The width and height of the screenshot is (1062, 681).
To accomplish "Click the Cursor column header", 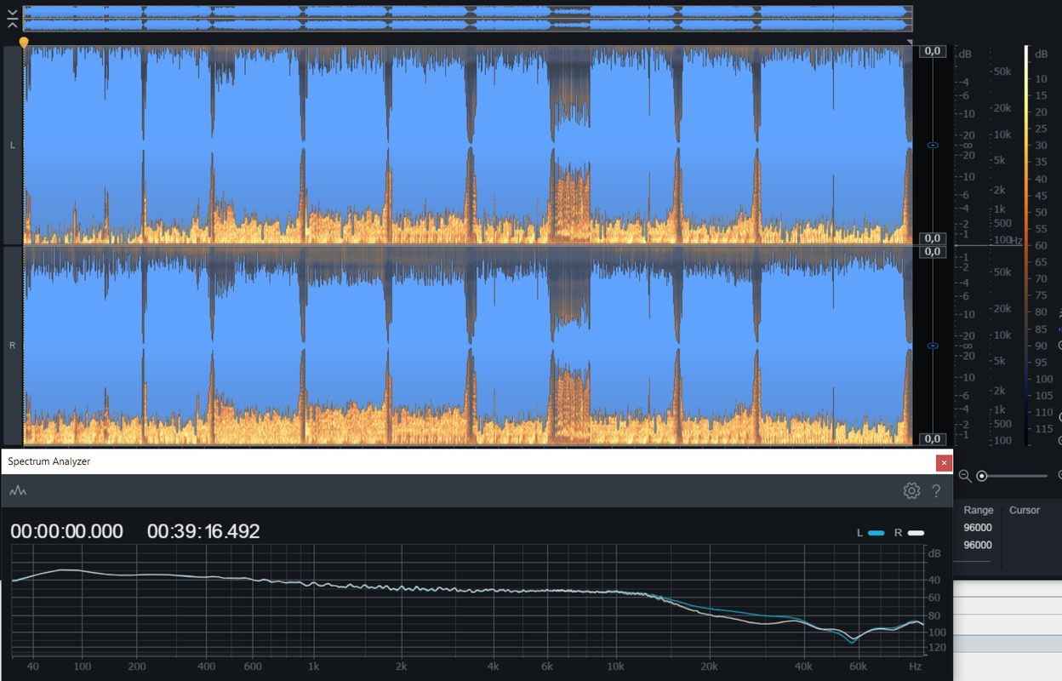I will tap(1025, 510).
